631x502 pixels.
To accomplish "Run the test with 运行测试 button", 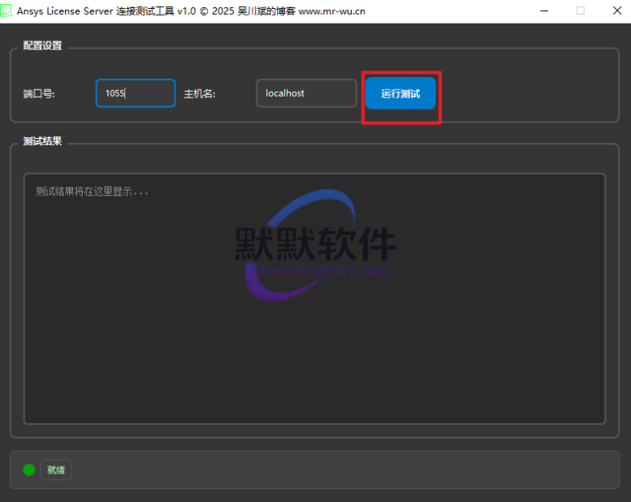I will [x=400, y=93].
